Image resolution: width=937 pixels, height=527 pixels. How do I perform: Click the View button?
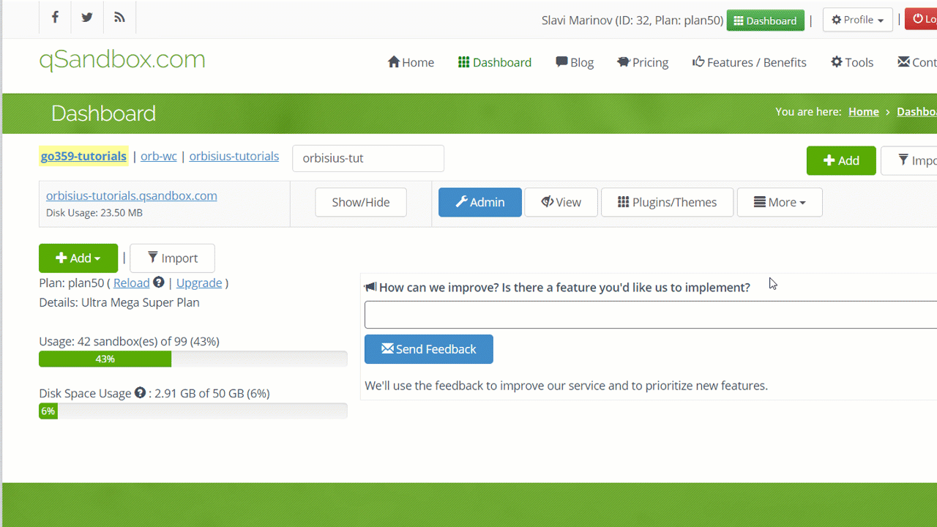[561, 202]
